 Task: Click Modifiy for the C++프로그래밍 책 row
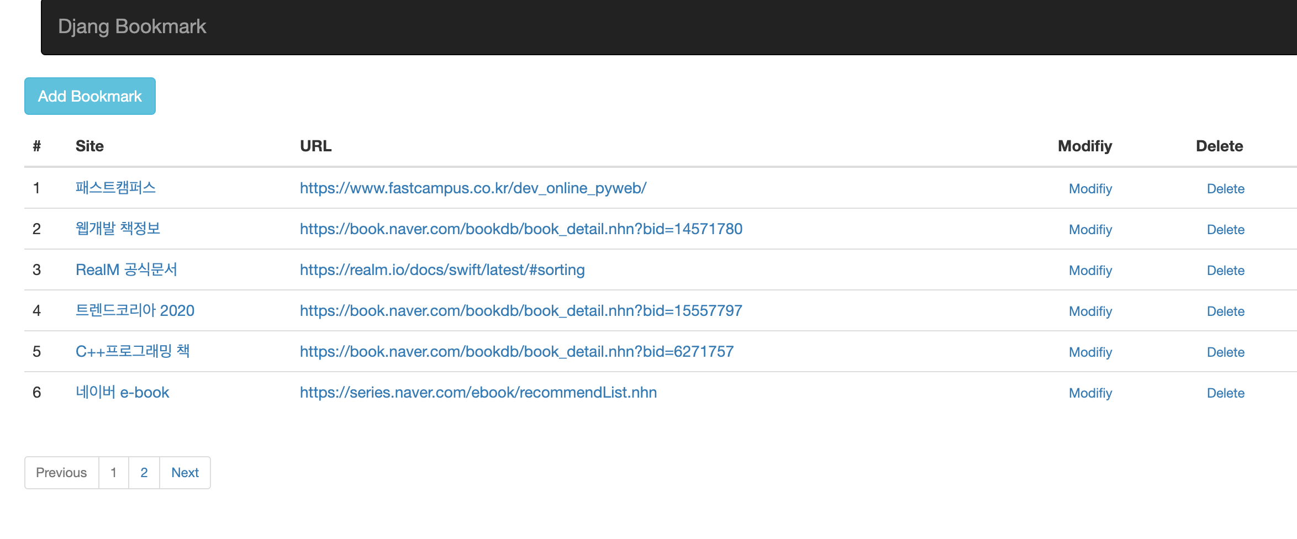coord(1090,352)
